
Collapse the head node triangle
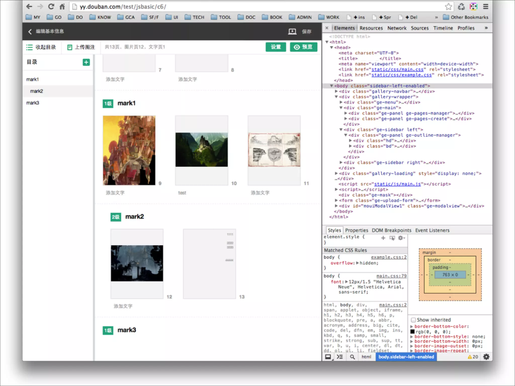tap(332, 47)
